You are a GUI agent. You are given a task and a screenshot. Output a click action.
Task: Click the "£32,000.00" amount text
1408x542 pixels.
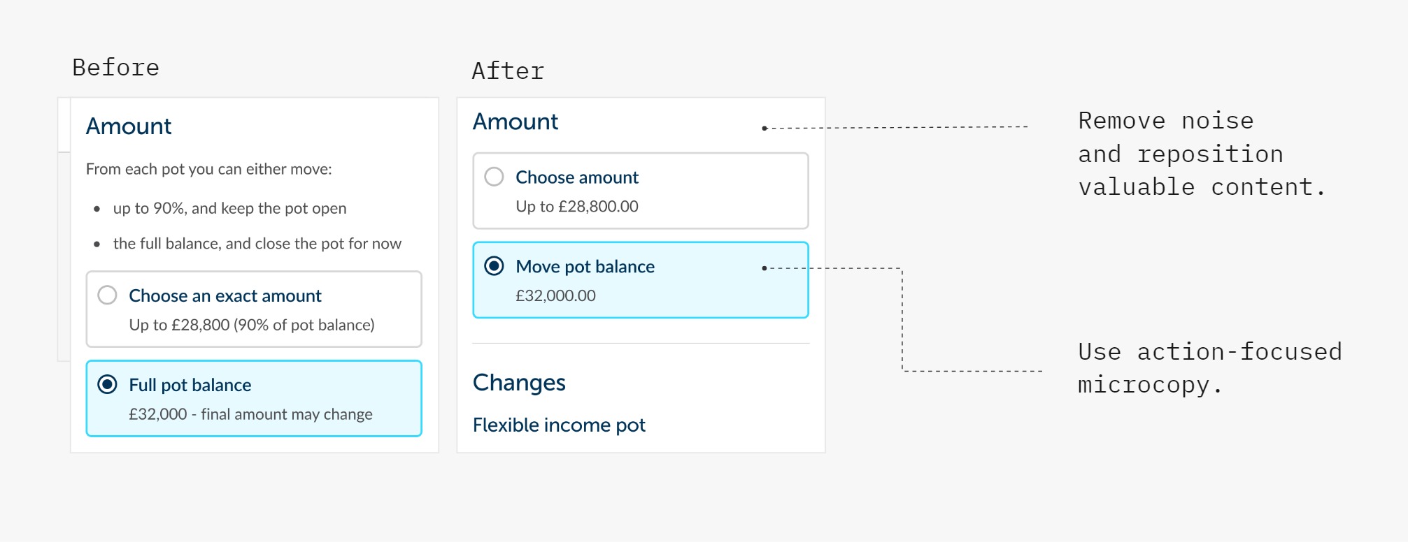(x=555, y=295)
